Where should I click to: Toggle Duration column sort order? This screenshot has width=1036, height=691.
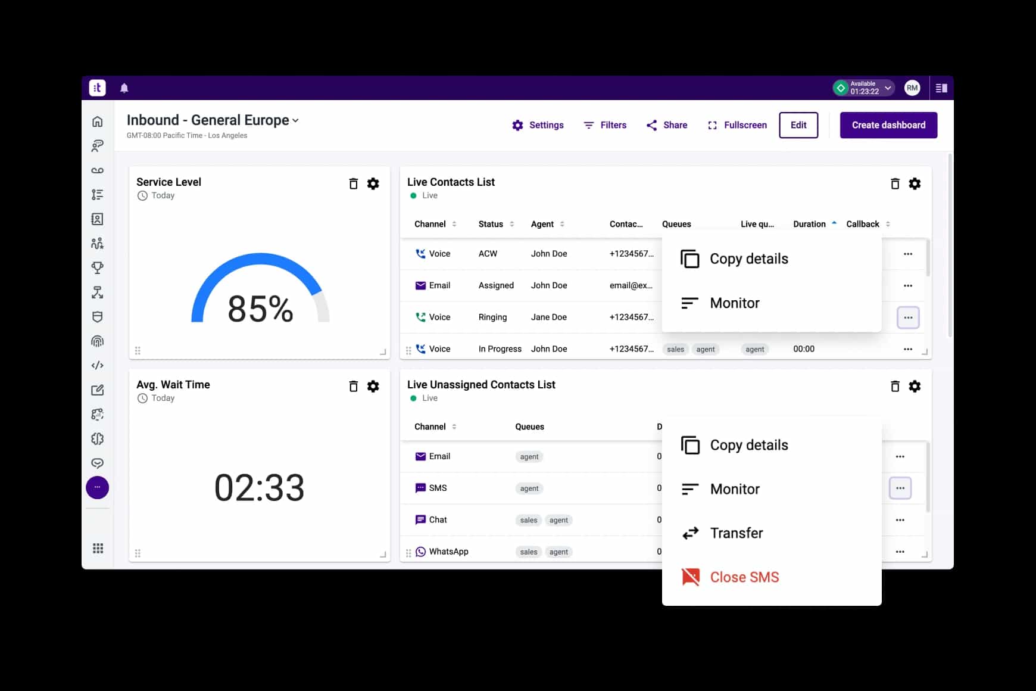(x=833, y=223)
